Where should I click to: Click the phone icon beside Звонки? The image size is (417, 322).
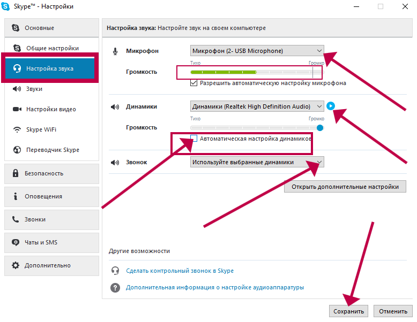16,219
